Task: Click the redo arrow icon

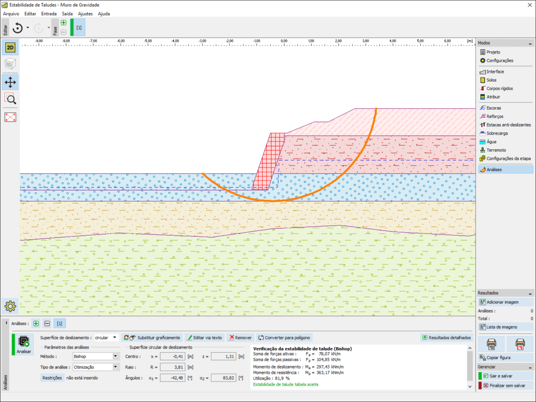Action: [x=39, y=28]
